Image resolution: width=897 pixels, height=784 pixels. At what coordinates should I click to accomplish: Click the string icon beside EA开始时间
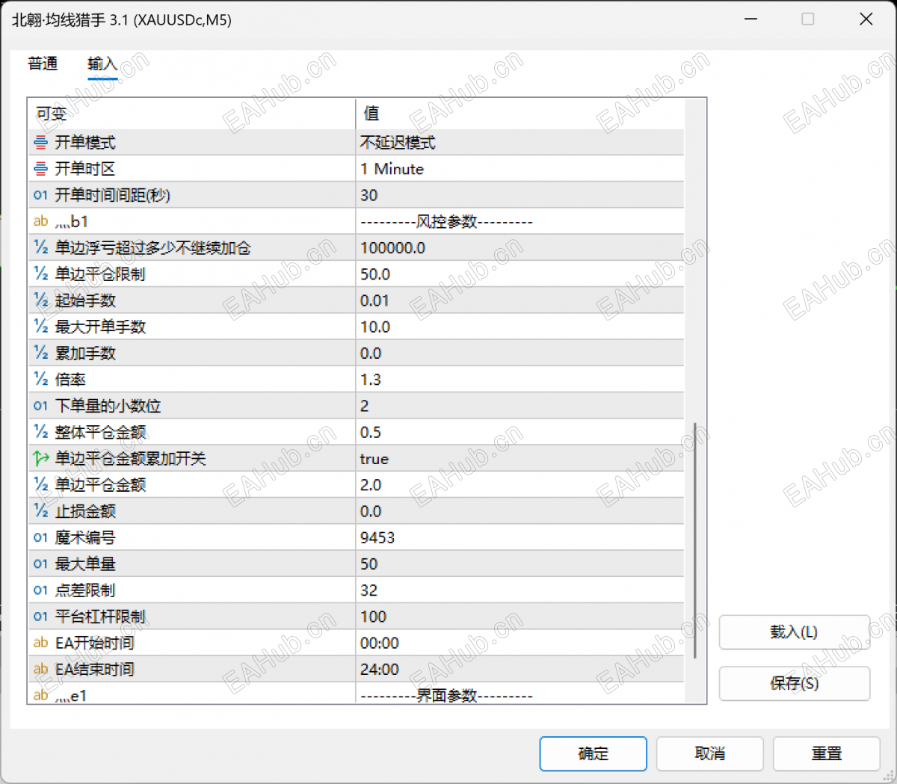tap(41, 643)
